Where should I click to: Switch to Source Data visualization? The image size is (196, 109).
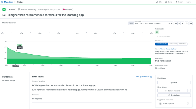point(173,44)
